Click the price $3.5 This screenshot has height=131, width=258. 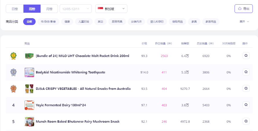(x=144, y=89)
